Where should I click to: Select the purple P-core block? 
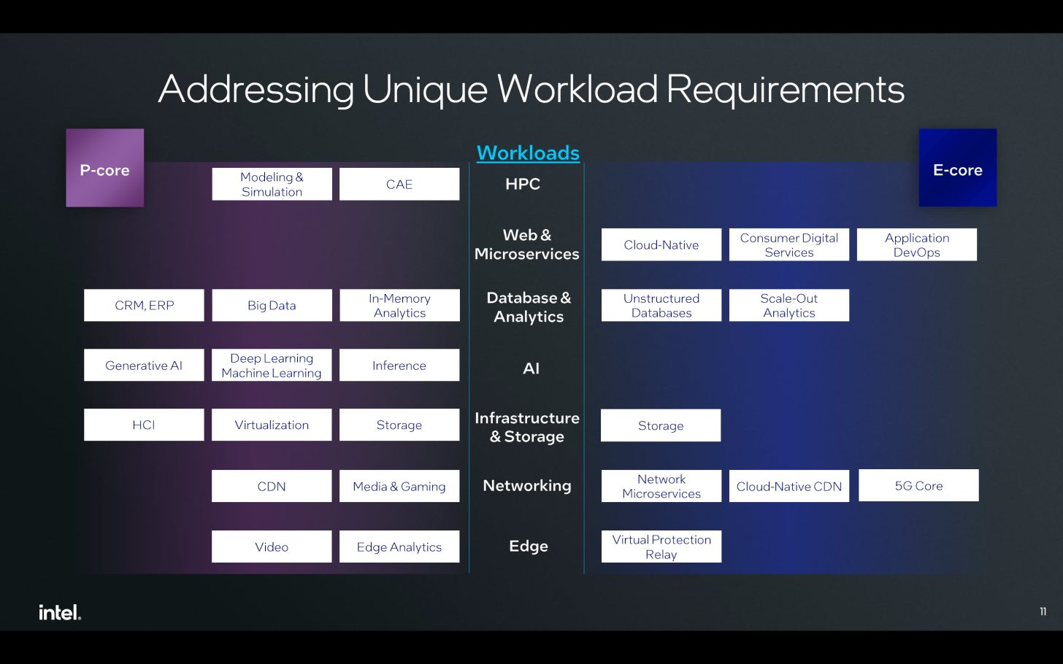point(105,168)
